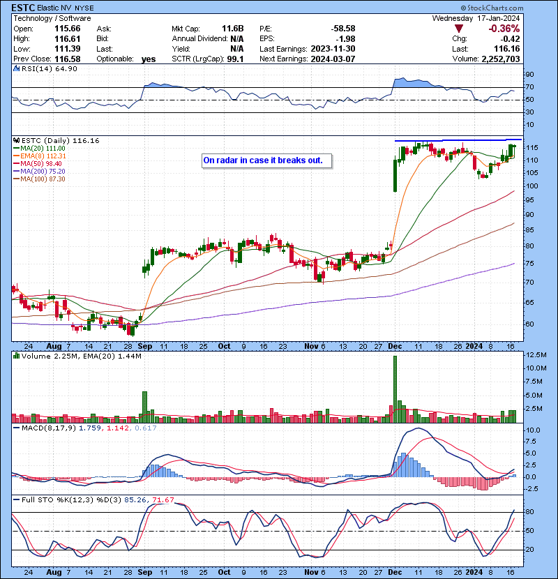The image size is (558, 579).
Task: Click the 12.5M volume axis label
Action: [x=536, y=354]
